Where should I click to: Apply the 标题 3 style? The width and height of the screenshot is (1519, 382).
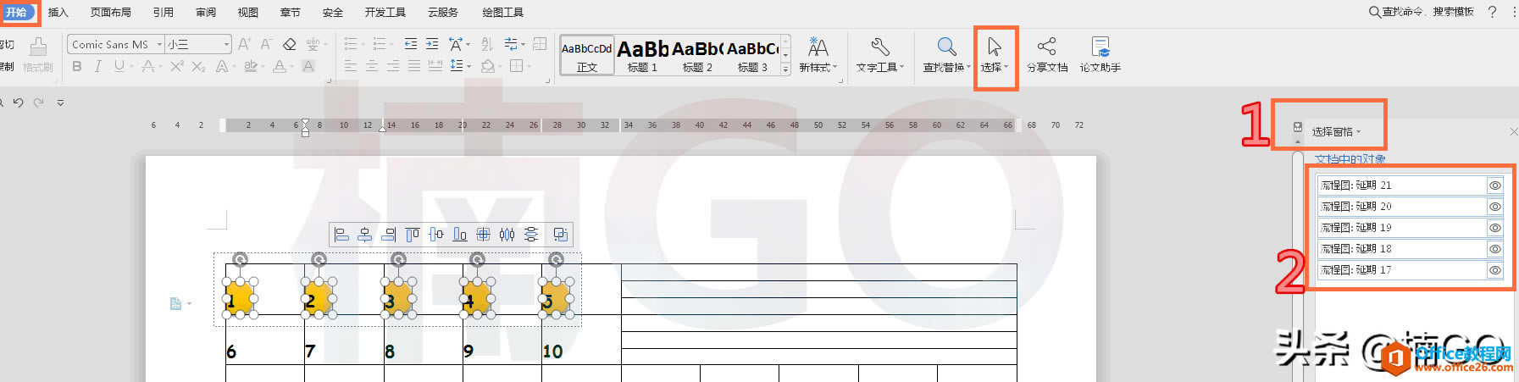click(x=752, y=56)
